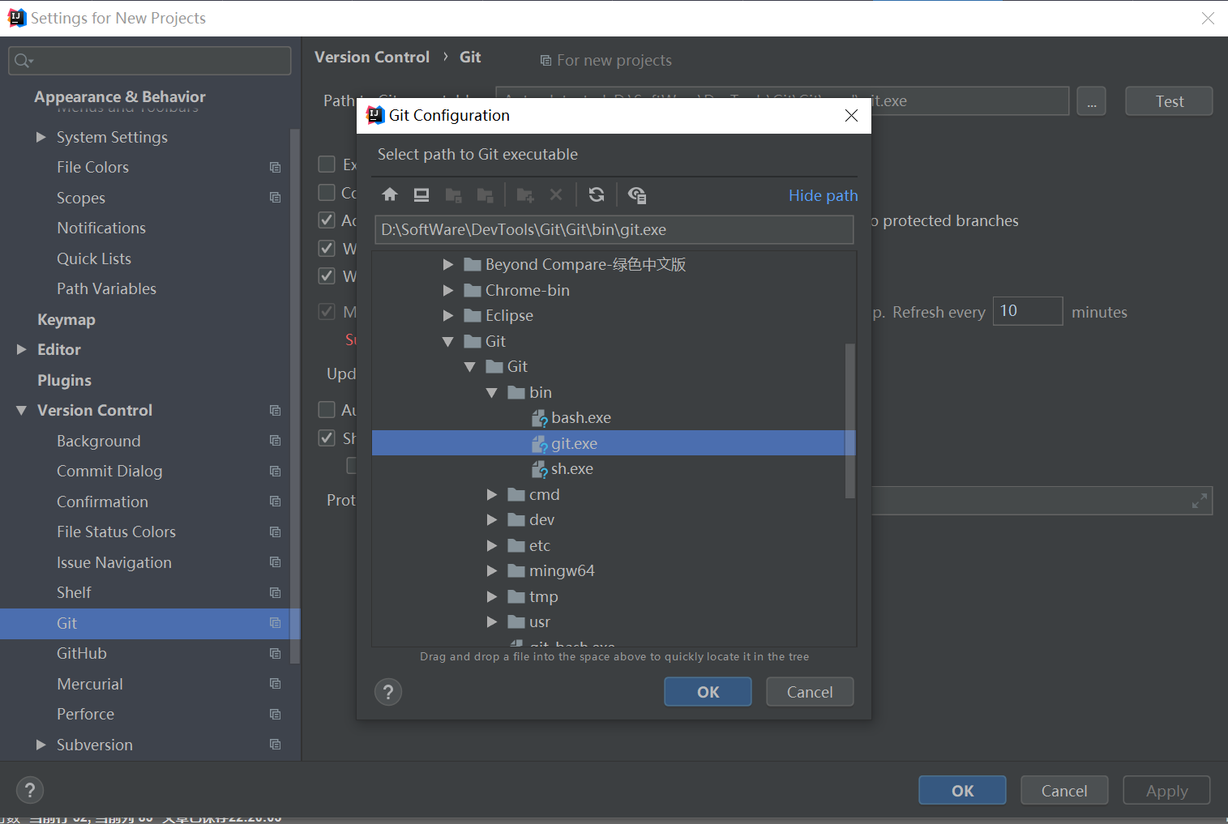Image resolution: width=1228 pixels, height=824 pixels.
Task: Jump to Desktop directory icon
Action: 421,194
